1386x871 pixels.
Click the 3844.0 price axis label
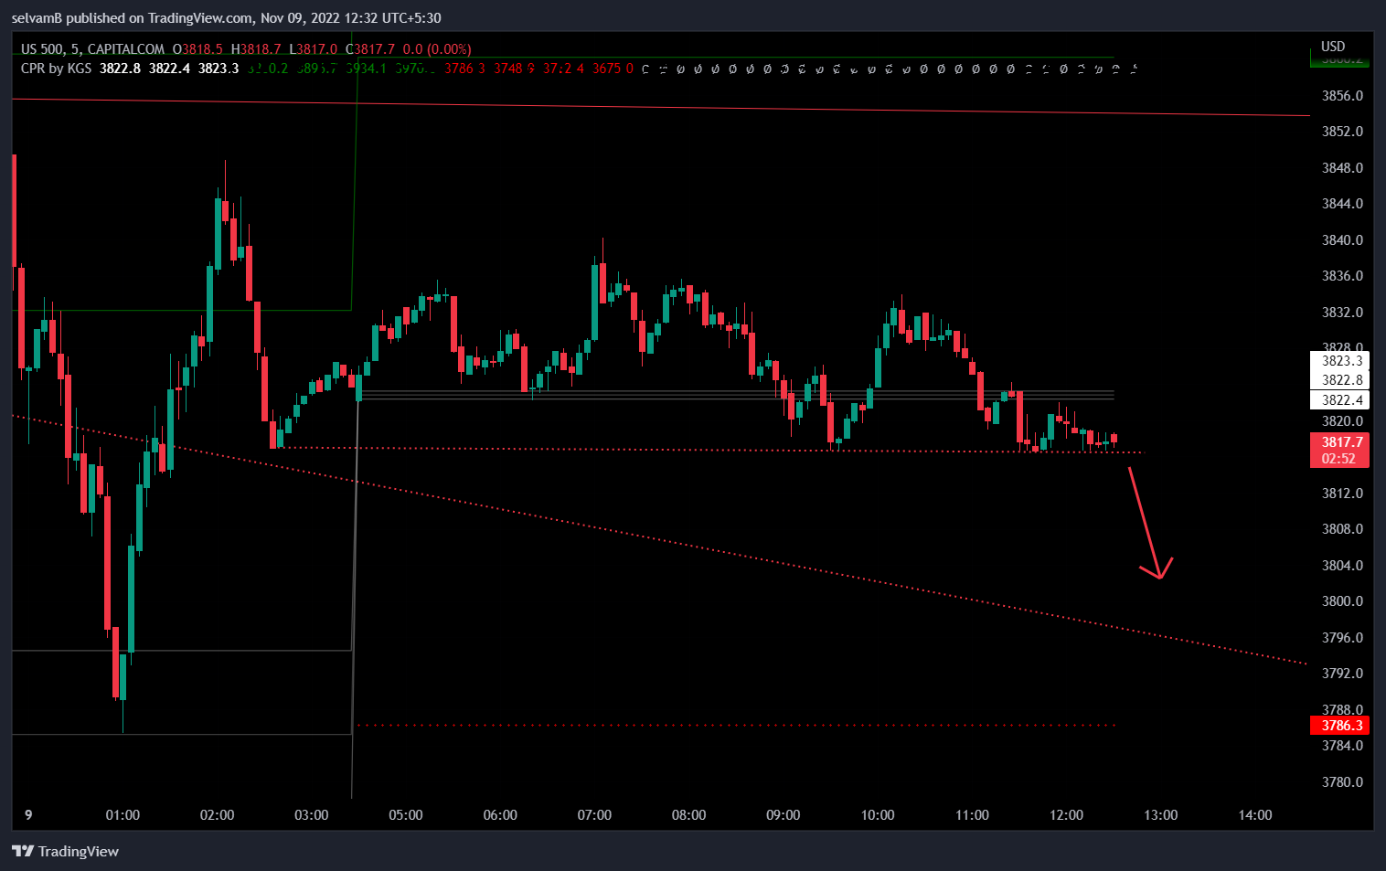(1342, 204)
